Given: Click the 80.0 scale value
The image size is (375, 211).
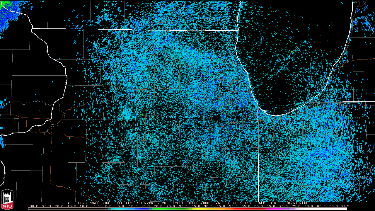Looking at the screenshot, I should pos(308,206).
